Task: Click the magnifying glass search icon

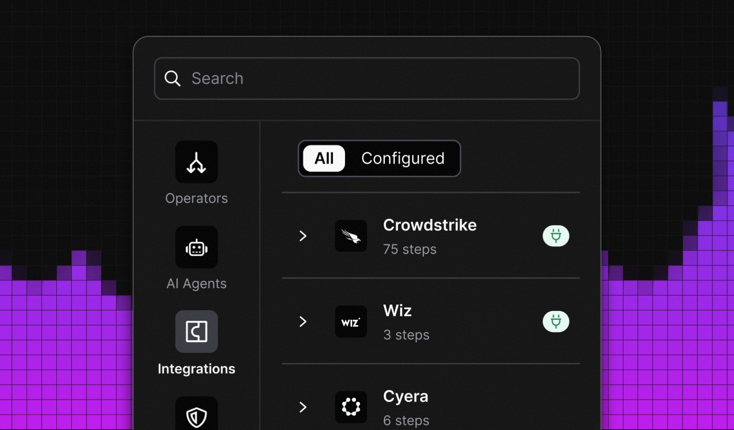Action: pyautogui.click(x=172, y=78)
